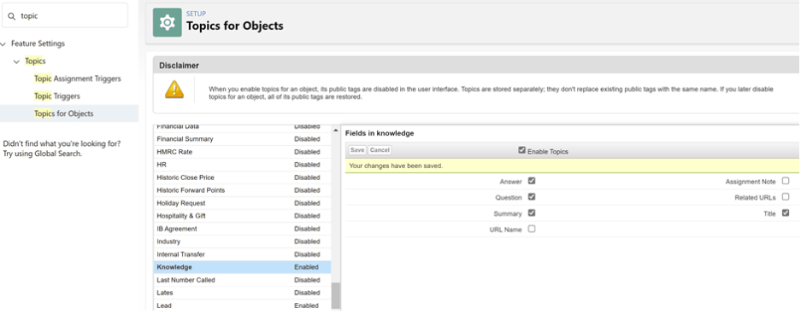Select the IB Agreement object

tap(243, 229)
